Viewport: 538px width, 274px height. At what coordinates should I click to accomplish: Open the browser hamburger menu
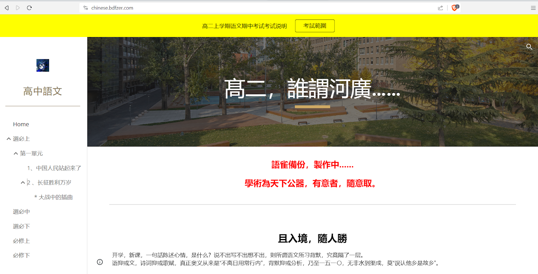533,8
